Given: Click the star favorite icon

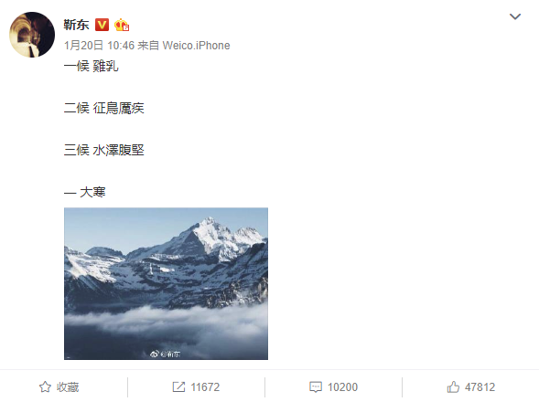Looking at the screenshot, I should pyautogui.click(x=45, y=386).
